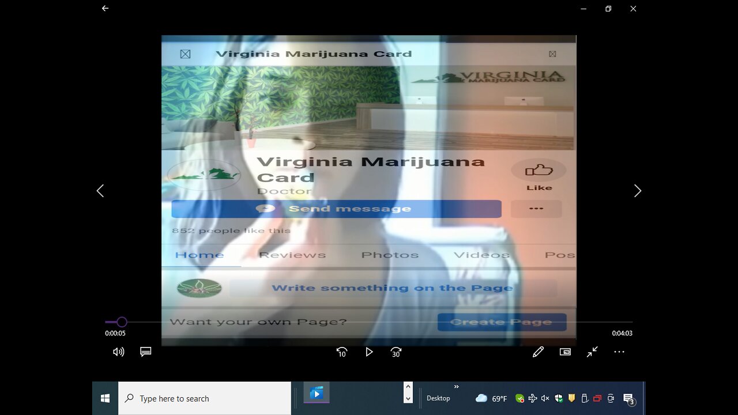Toggle airplane mode tray icon
Screen dimensions: 738x415
533,398
